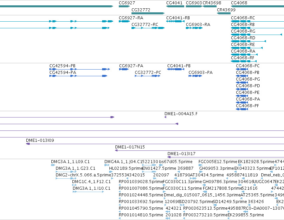The height and width of the screenshot is (220, 284).
Task: Click EST bs67d05.5prime
Action: [161, 165]
